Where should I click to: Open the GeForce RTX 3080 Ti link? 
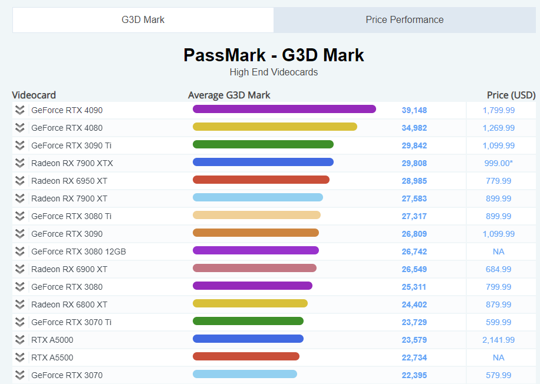point(71,216)
